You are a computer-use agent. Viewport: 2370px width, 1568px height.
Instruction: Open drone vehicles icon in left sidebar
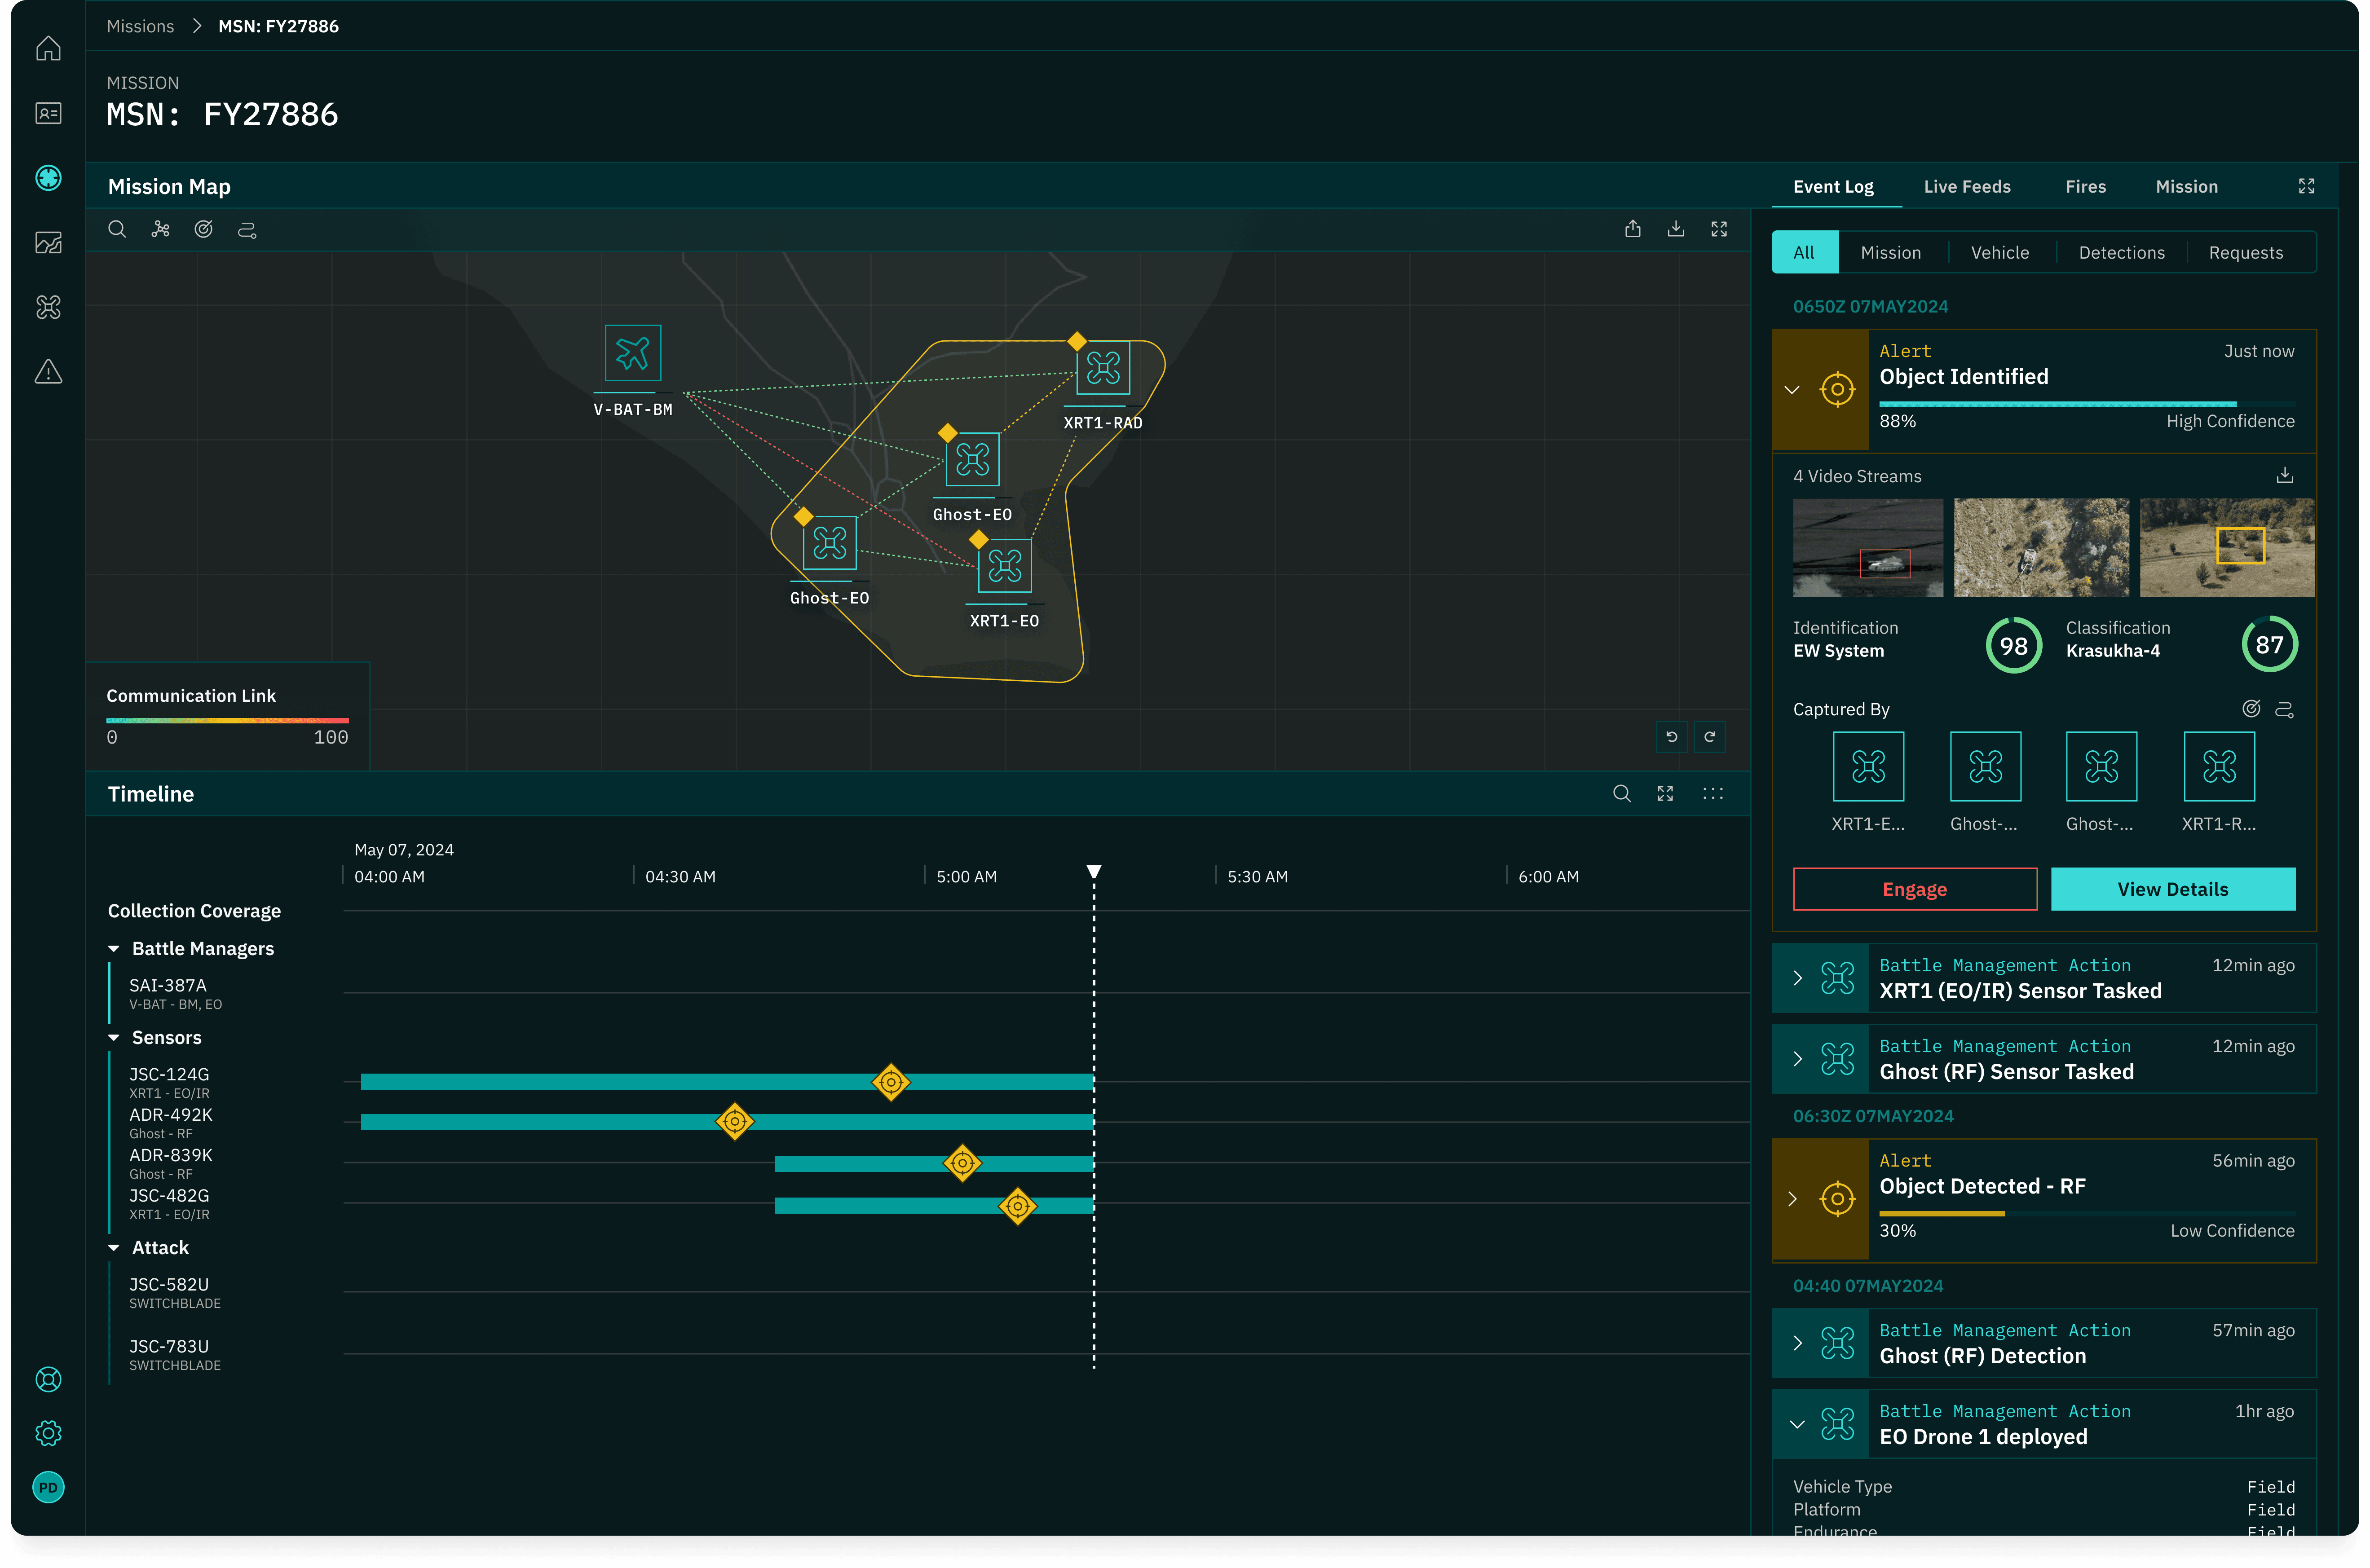coord(48,307)
